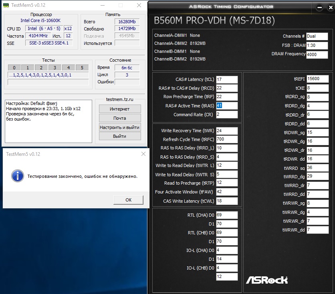Viewport: 335px width, 294px height.
Task: Click the TestMem5 chip icon in title bar
Action: click(6, 5)
